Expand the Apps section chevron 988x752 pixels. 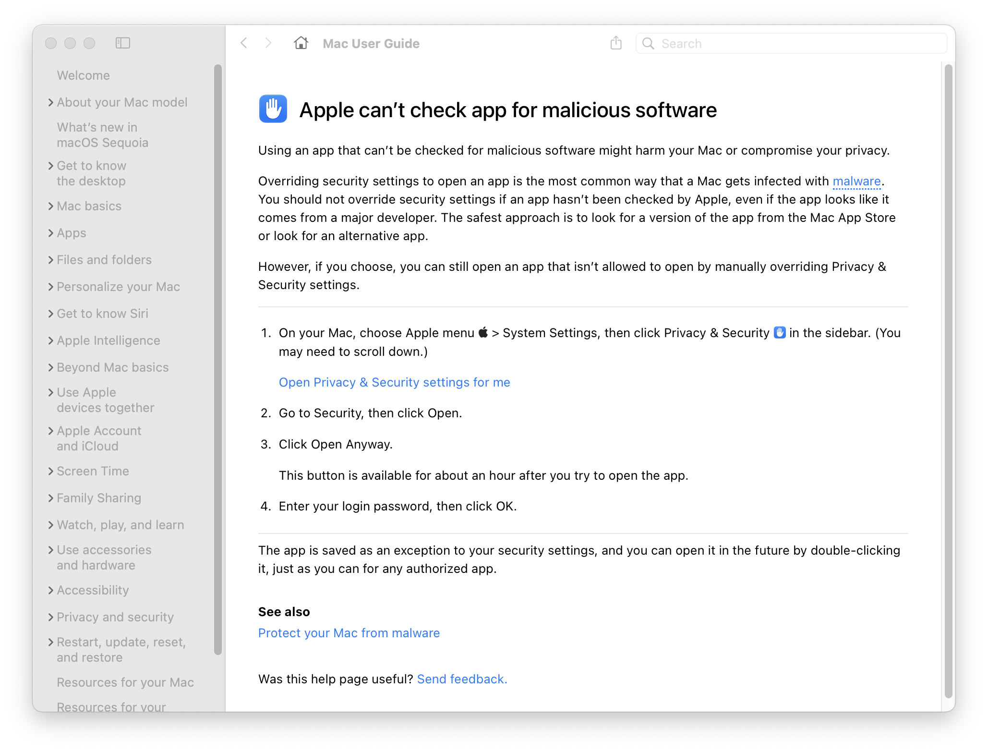click(51, 233)
